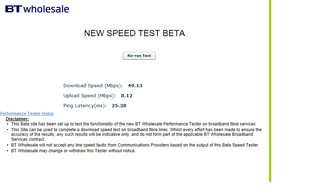
Task: Click the first disclaimer bullet about Beta site
Action: (134, 124)
